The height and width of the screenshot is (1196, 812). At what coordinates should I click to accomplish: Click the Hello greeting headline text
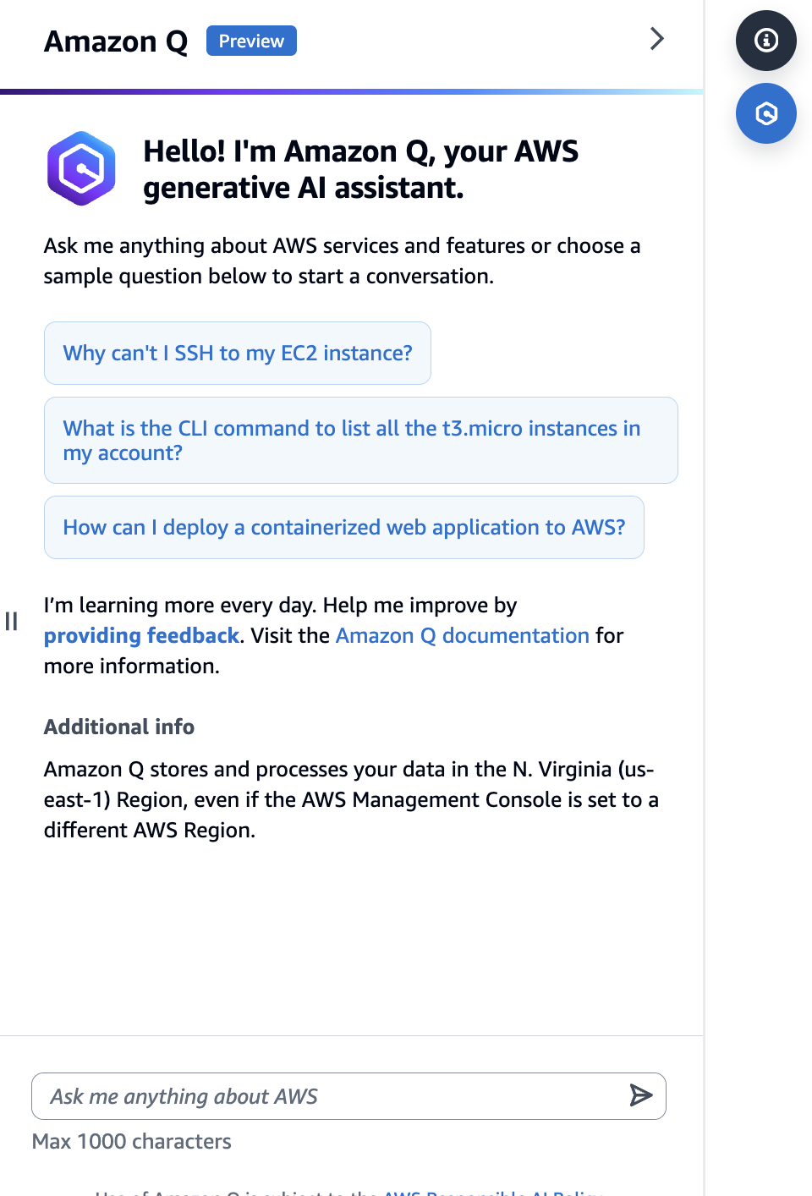(x=361, y=169)
